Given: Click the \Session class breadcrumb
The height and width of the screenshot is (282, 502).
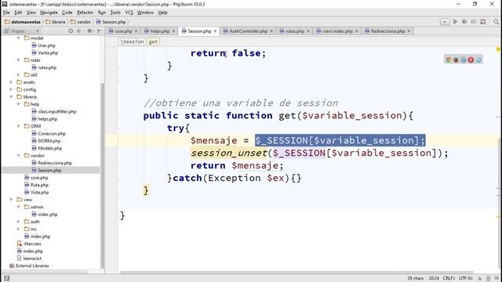Looking at the screenshot, I should coord(133,42).
